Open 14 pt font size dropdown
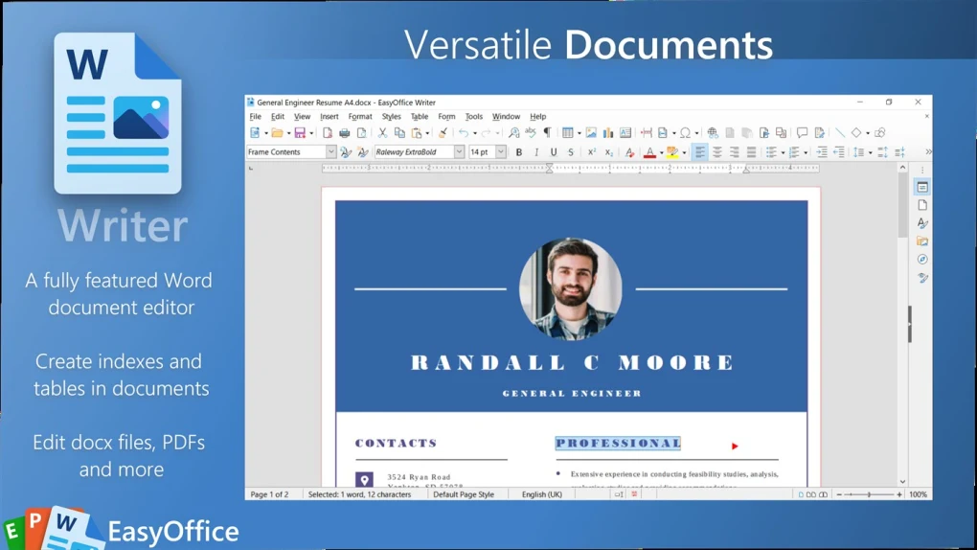 [x=500, y=152]
